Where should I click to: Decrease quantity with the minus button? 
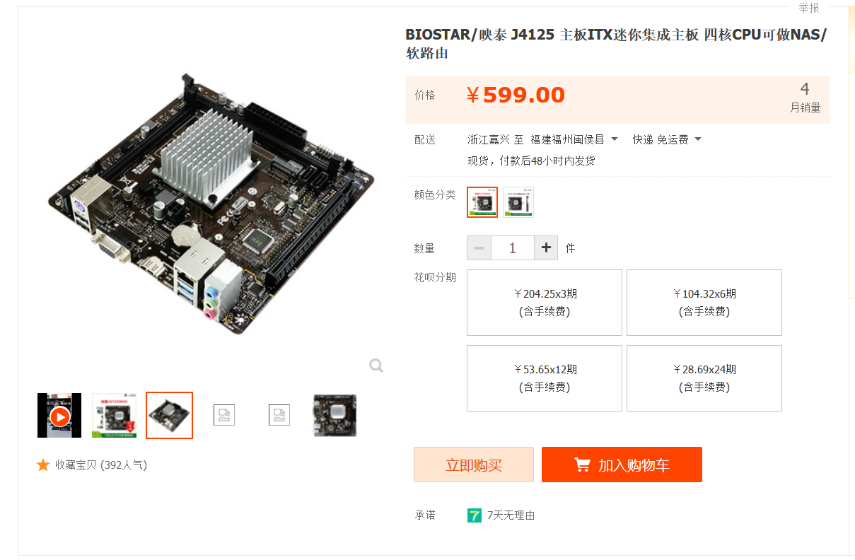coord(479,248)
